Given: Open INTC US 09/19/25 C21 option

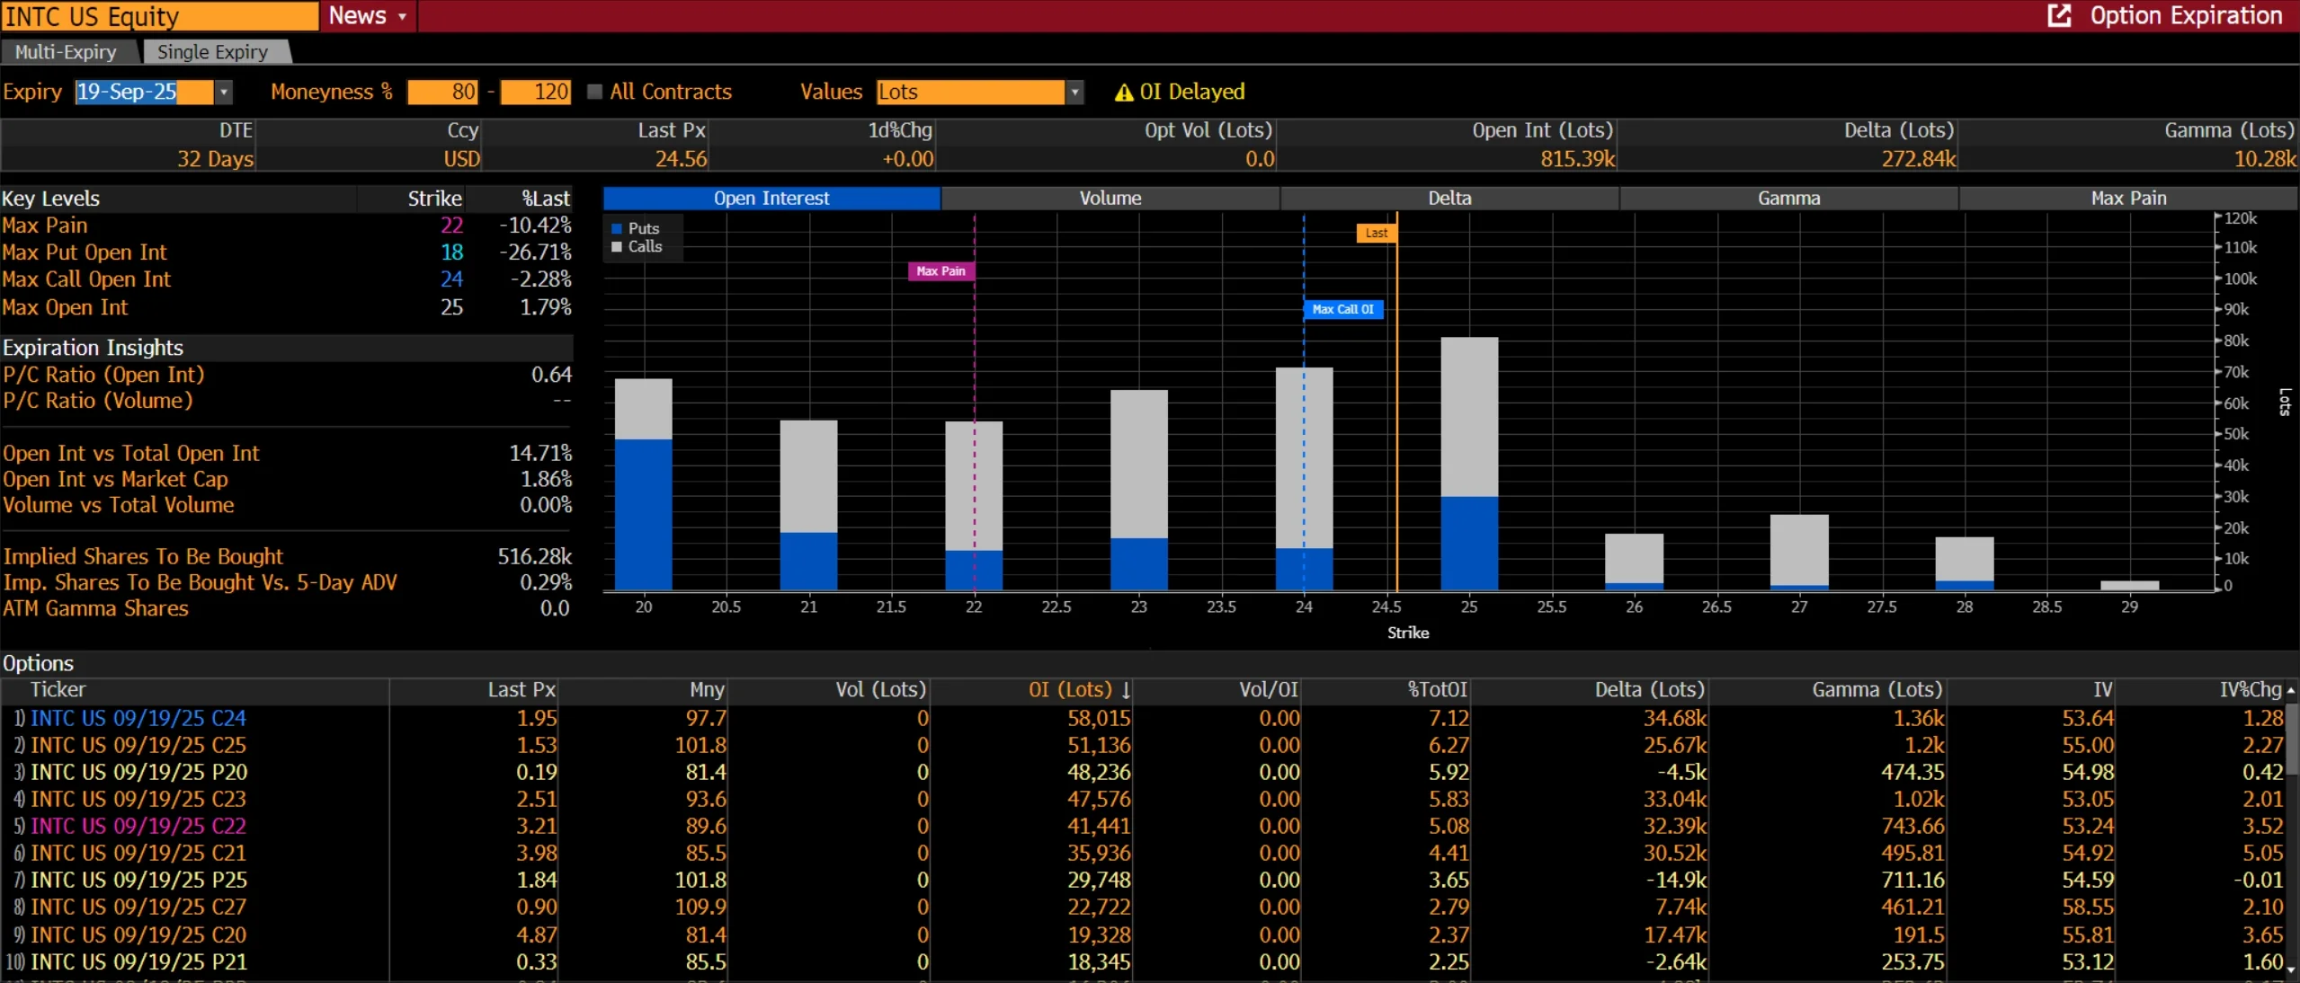Looking at the screenshot, I should click(138, 854).
